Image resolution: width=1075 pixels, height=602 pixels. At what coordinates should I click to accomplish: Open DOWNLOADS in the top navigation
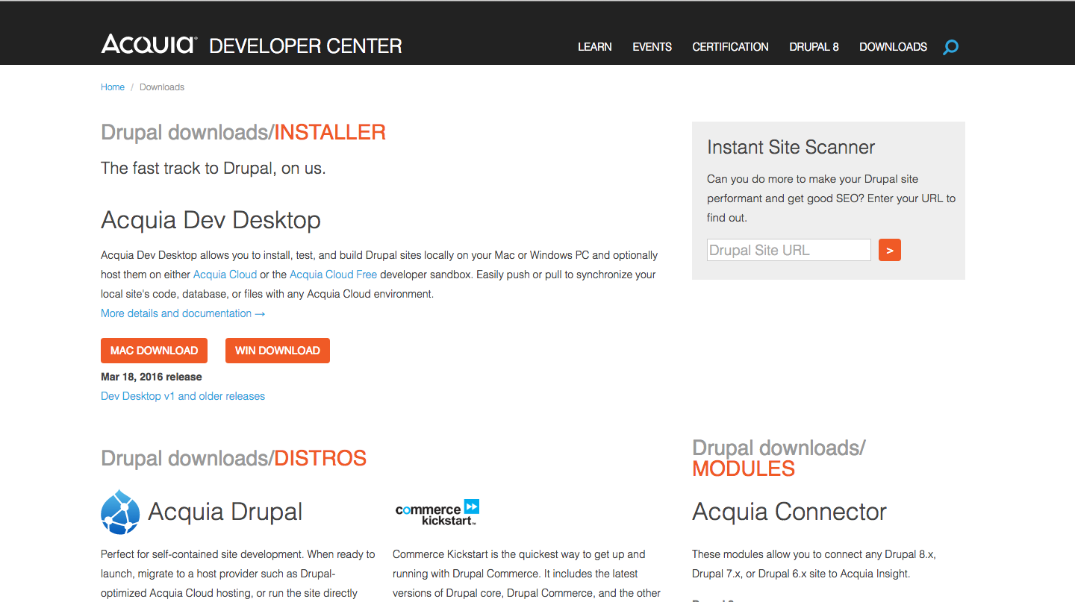(x=894, y=46)
